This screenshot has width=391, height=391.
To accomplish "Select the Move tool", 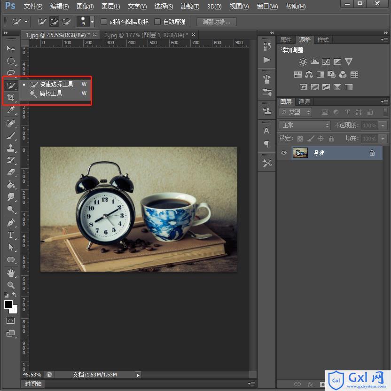I will [x=11, y=48].
